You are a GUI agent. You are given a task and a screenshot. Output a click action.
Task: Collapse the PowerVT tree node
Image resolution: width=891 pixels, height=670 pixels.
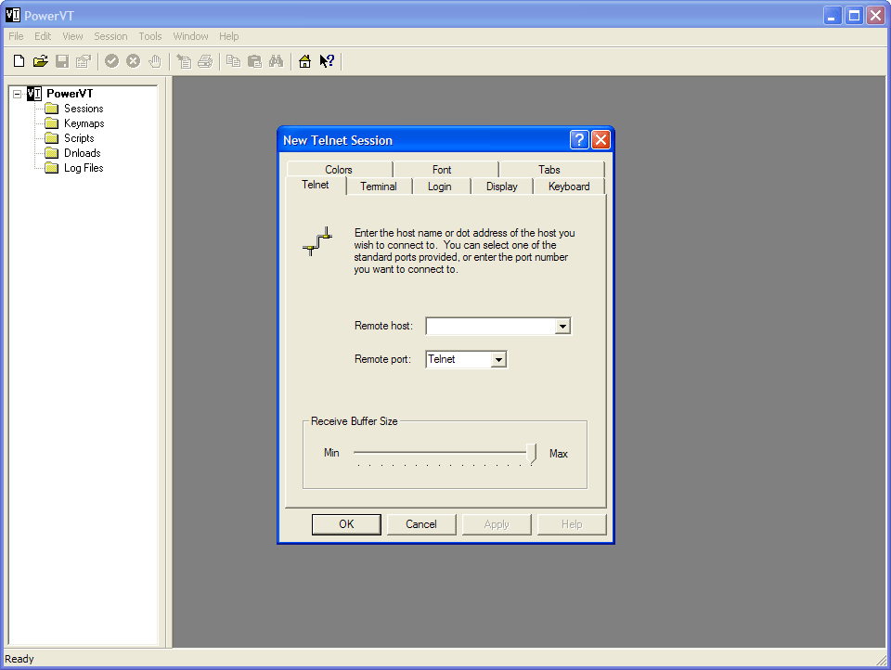click(16, 93)
